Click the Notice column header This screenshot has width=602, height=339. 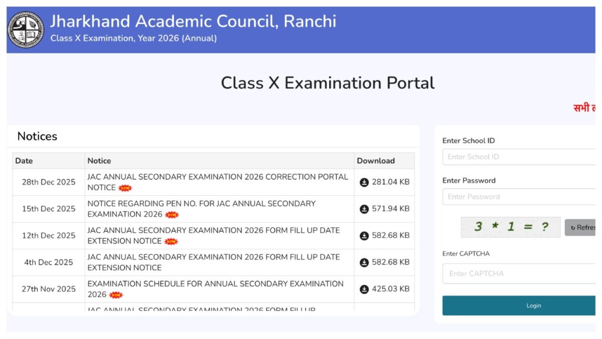[x=99, y=160]
